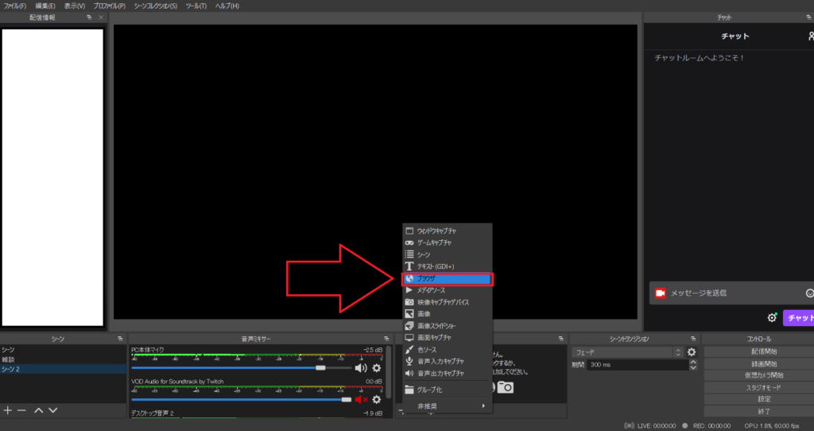Open the シーンコレクション(S) menu
The width and height of the screenshot is (814, 431).
[x=155, y=6]
